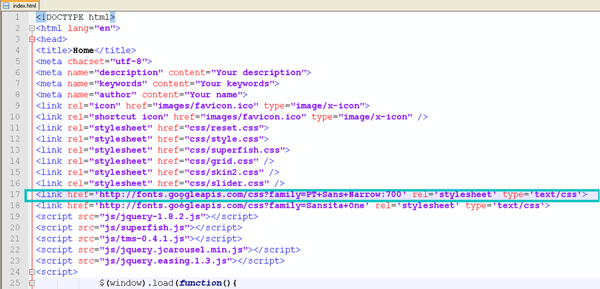600x289 pixels.
Task: Click "js/superfish.js" script source
Action: 145,228
